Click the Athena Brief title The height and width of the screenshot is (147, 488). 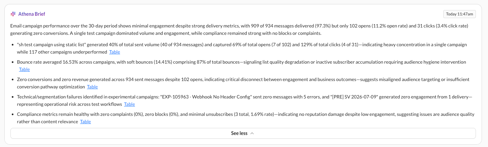click(x=32, y=14)
